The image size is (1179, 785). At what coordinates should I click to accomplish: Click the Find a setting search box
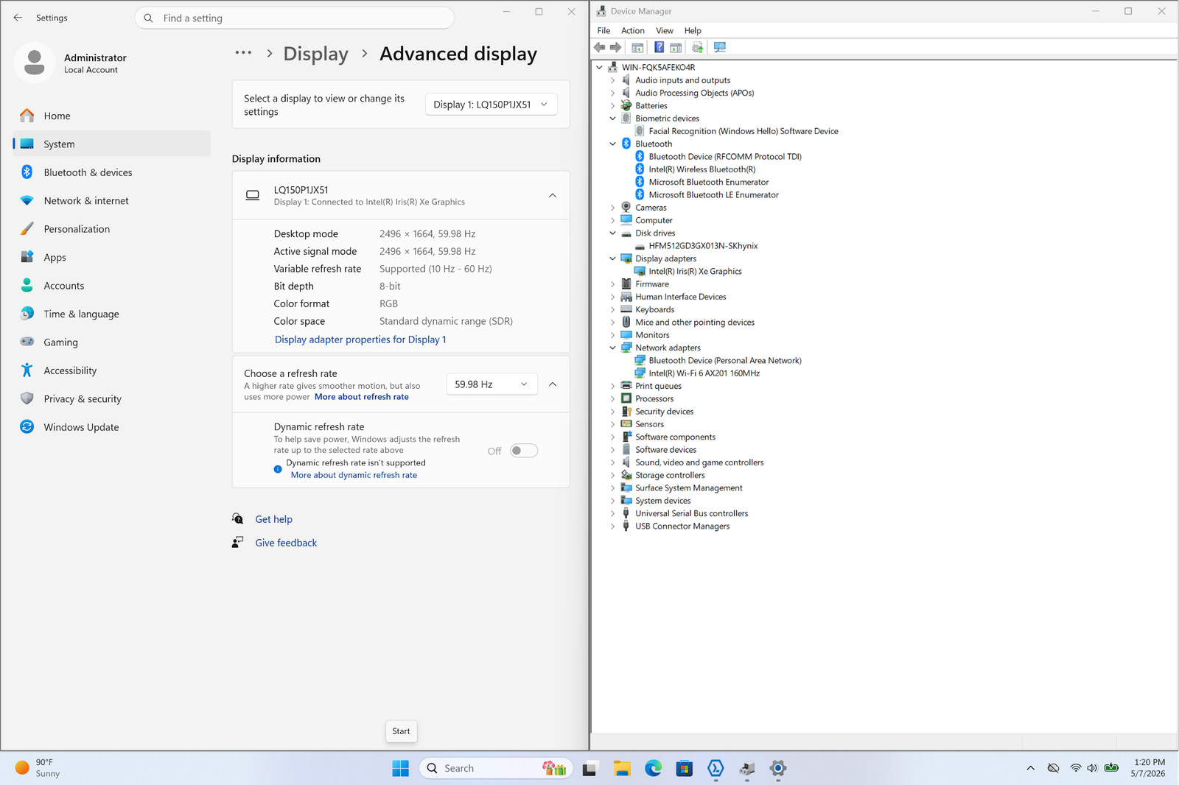click(295, 18)
